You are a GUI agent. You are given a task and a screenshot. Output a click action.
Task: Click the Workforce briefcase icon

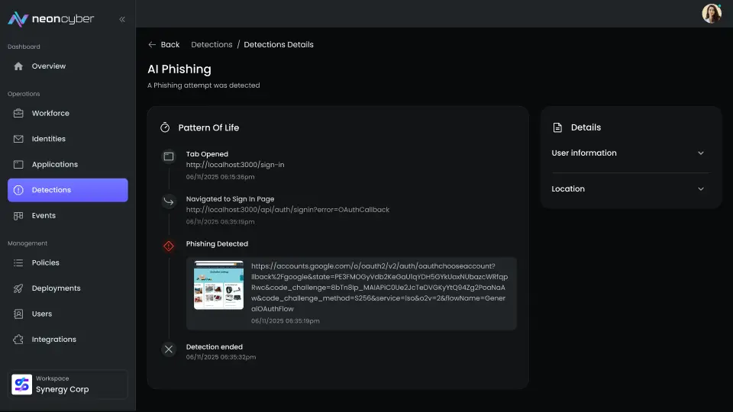(18, 114)
